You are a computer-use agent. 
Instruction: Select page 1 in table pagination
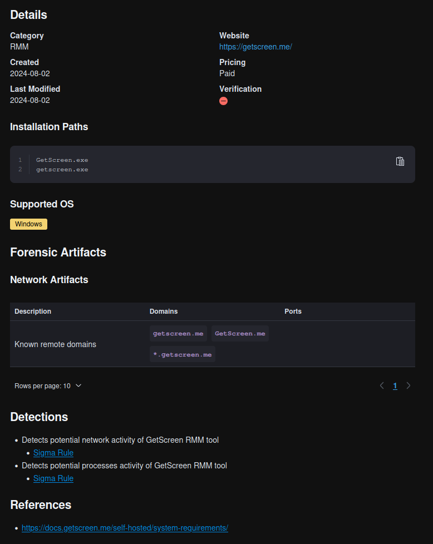395,386
